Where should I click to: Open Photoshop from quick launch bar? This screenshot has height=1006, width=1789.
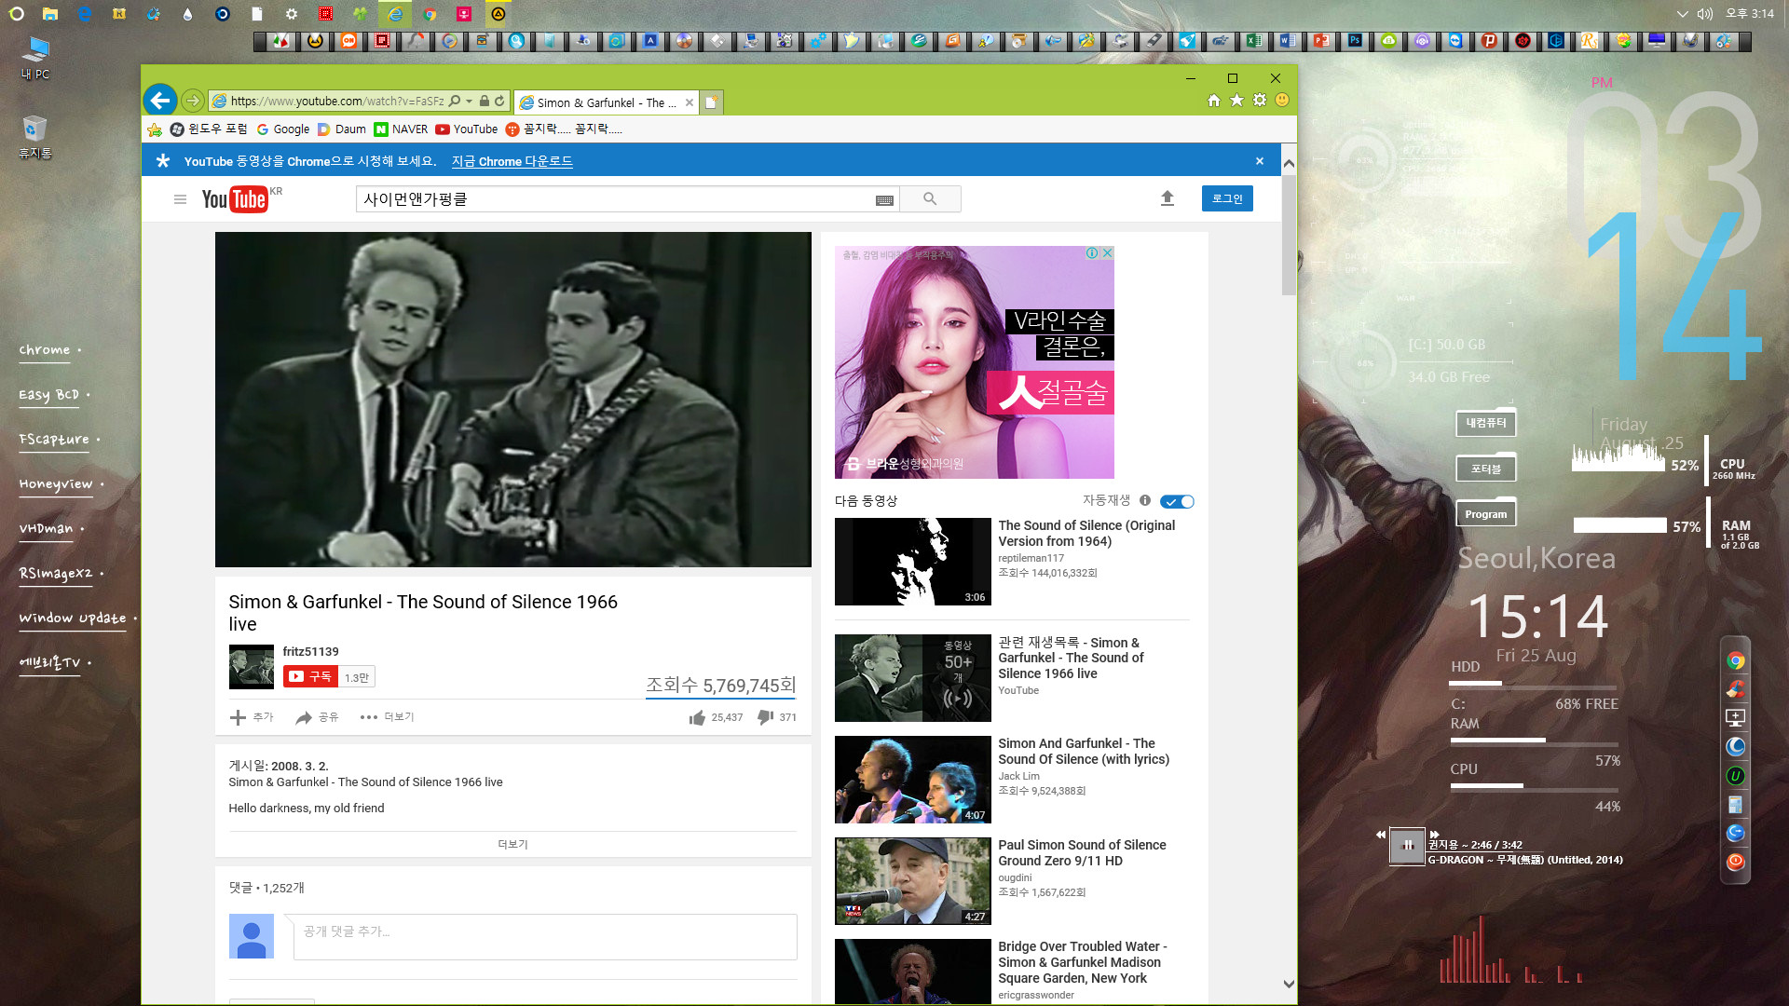tap(1355, 41)
